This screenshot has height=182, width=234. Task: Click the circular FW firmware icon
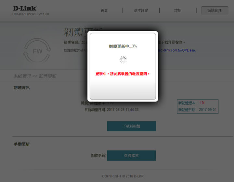37,51
